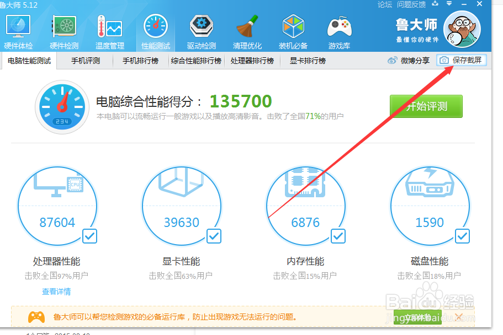The width and height of the screenshot is (503, 335).
Task: Click the orange gamepad icon in banner
Action: [36, 317]
